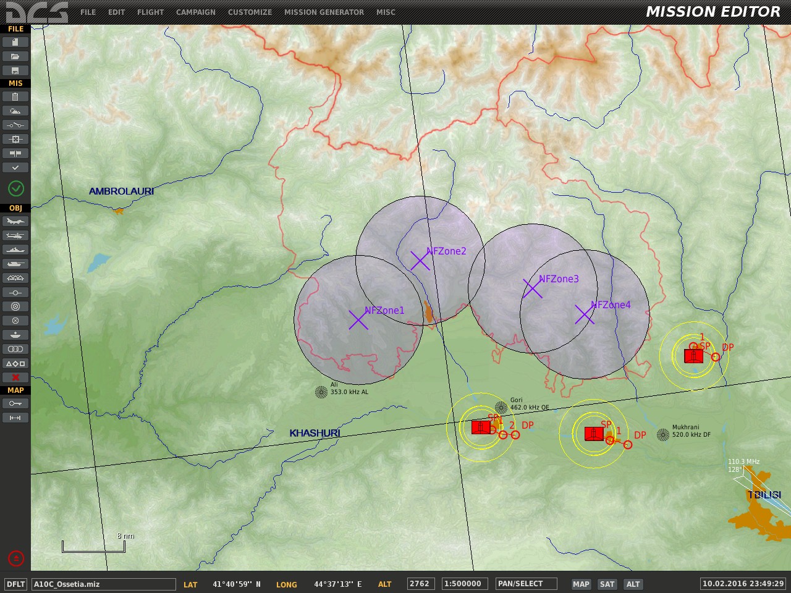Click the A10C_Ossetia.miz filename field
The width and height of the screenshot is (791, 593).
tap(104, 584)
